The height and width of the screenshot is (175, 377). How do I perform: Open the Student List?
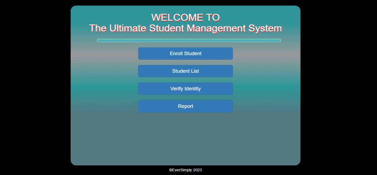click(186, 71)
